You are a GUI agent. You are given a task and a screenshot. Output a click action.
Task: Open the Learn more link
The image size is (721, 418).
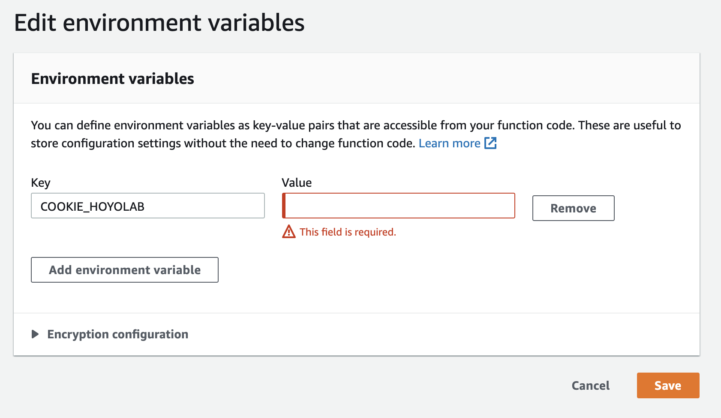[x=449, y=143]
